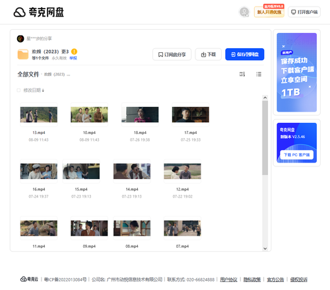Open the 18.mp4 video thumbnail
Viewport: 330px width, 290px height.
pos(140,115)
